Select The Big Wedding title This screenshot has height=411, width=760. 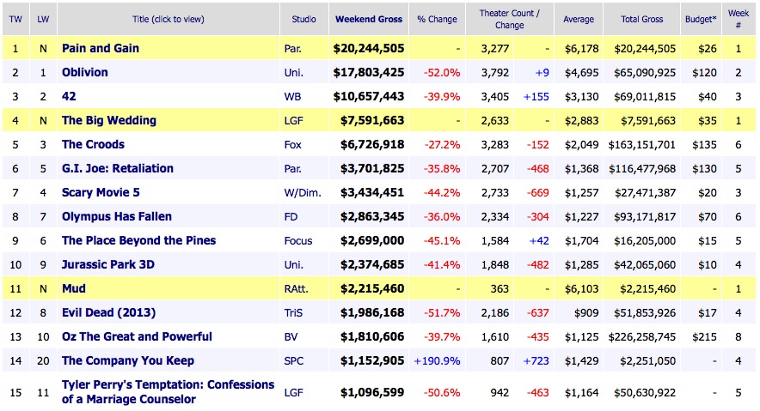(x=110, y=121)
